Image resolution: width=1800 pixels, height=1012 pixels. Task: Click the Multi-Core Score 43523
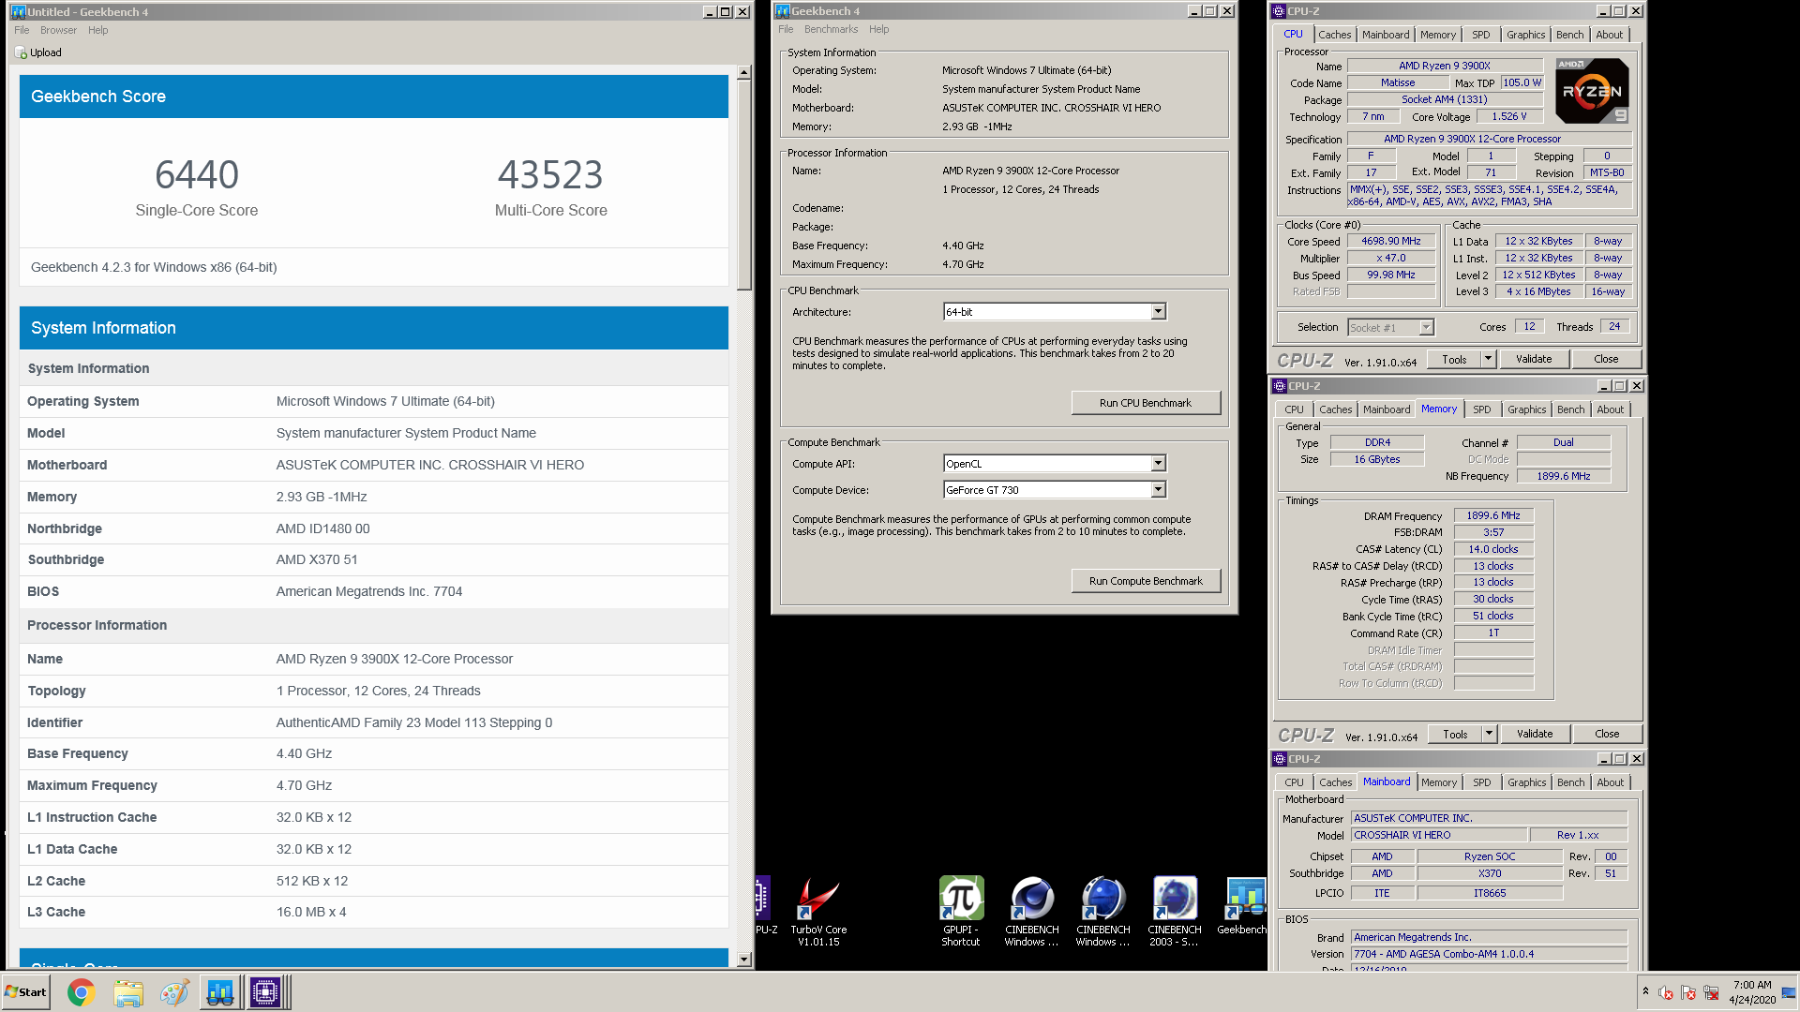tap(550, 174)
